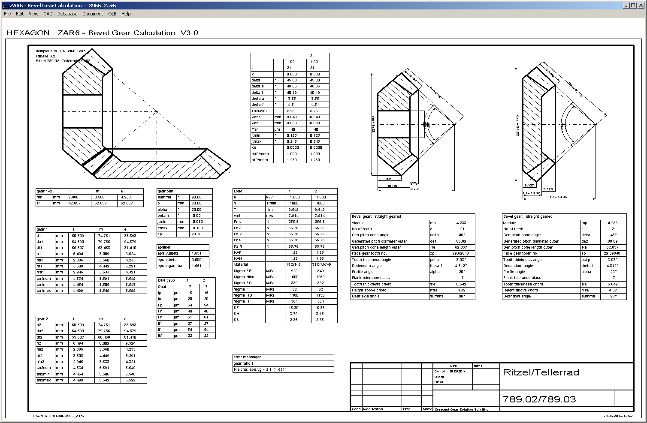
Task: Click the drawing number 789.02/789.03
Action: click(539, 399)
